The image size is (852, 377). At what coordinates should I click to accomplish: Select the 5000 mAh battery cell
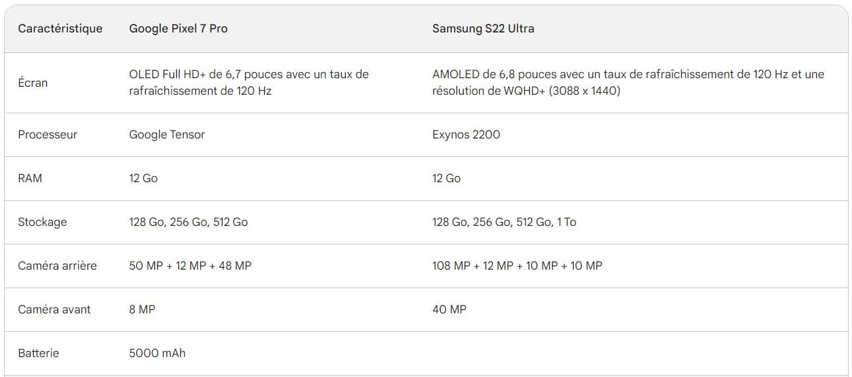pos(157,353)
